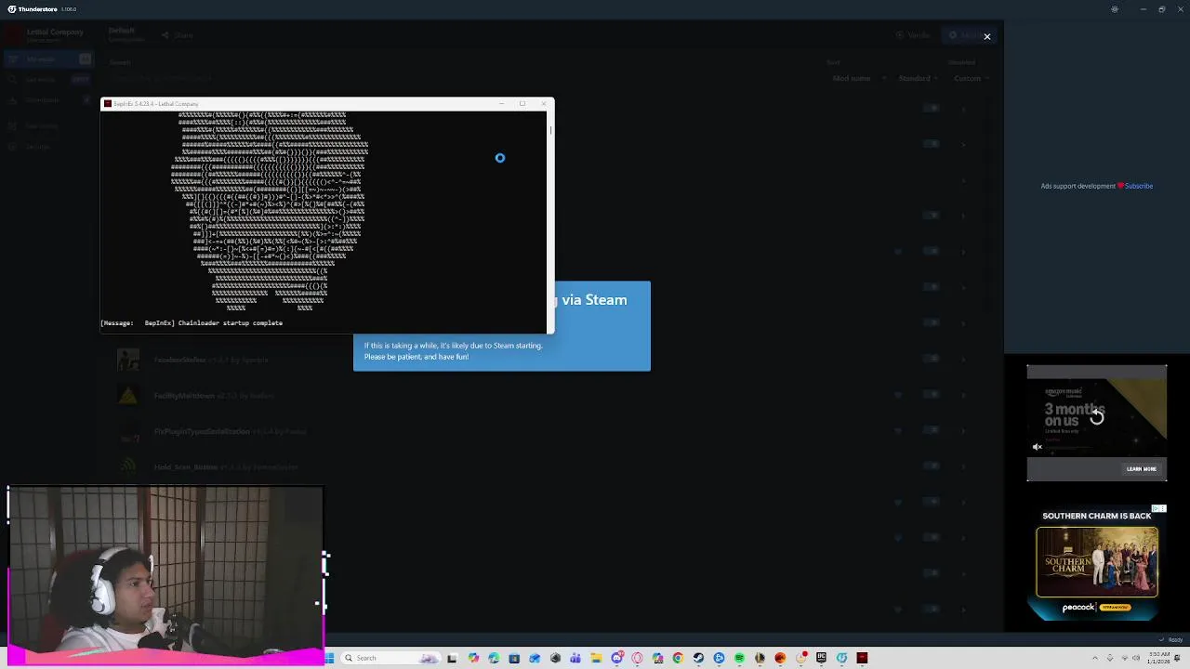Open Steam from the Windows taskbar
The height and width of the screenshot is (669, 1190).
click(x=698, y=658)
